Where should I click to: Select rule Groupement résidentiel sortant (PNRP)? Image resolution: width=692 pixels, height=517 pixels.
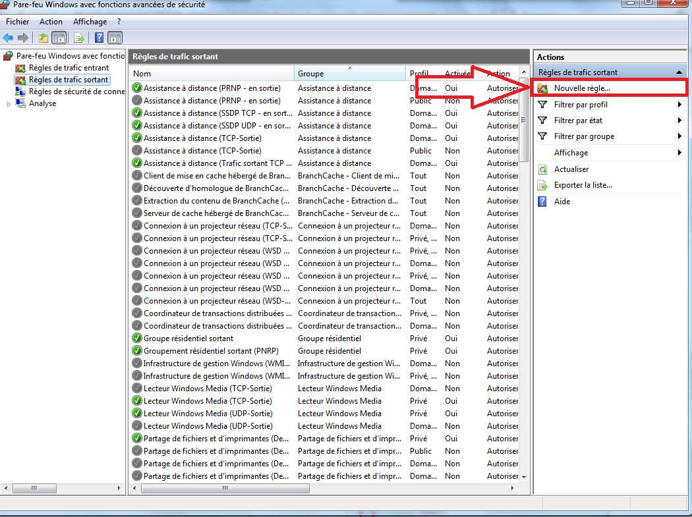[211, 350]
